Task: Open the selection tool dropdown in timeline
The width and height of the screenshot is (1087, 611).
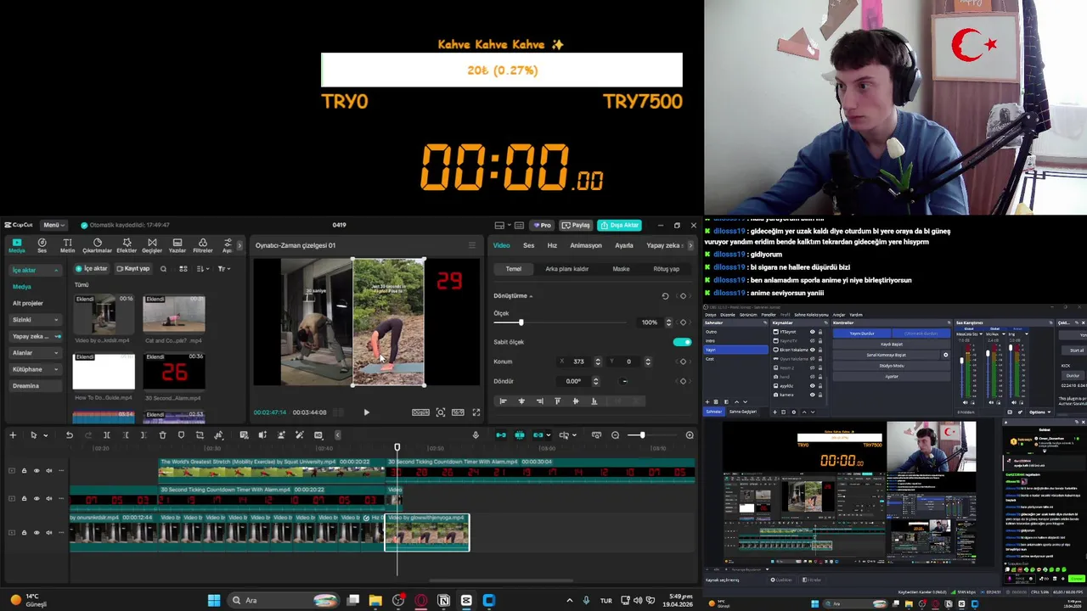Action: [45, 435]
